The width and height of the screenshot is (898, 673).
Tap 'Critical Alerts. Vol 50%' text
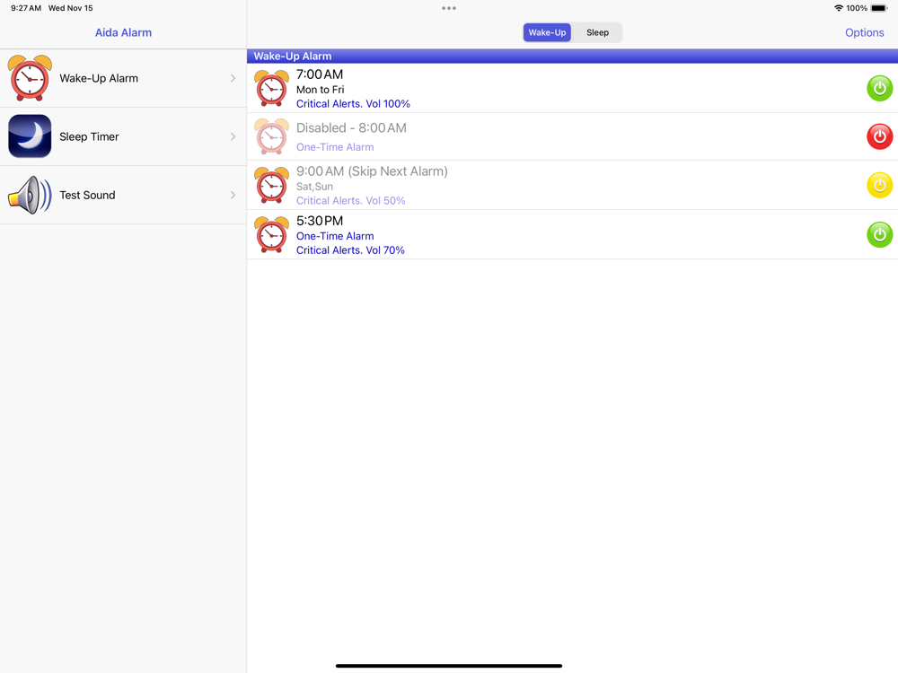coord(350,201)
